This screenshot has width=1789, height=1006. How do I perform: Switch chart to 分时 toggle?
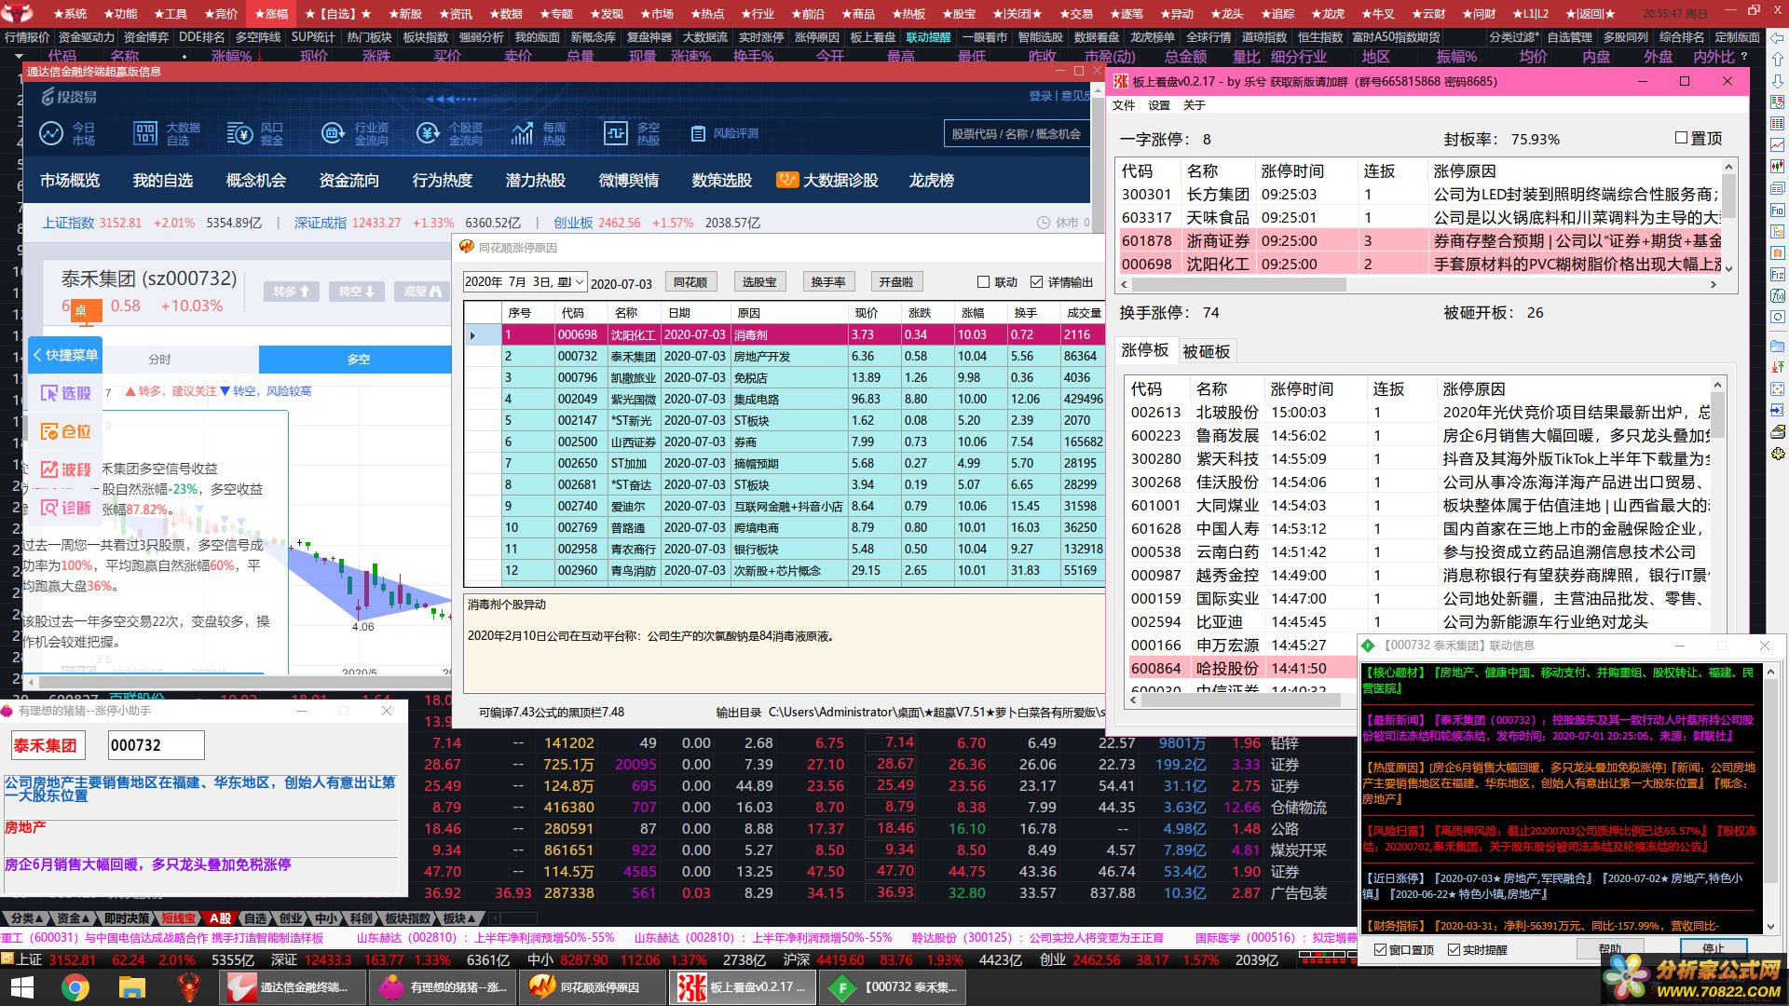[x=159, y=360]
